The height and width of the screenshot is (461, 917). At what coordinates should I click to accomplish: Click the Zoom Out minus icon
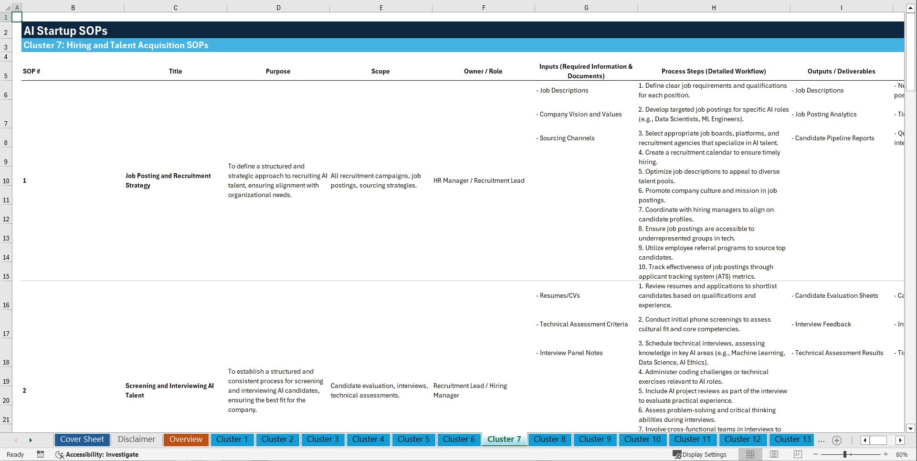(x=816, y=454)
